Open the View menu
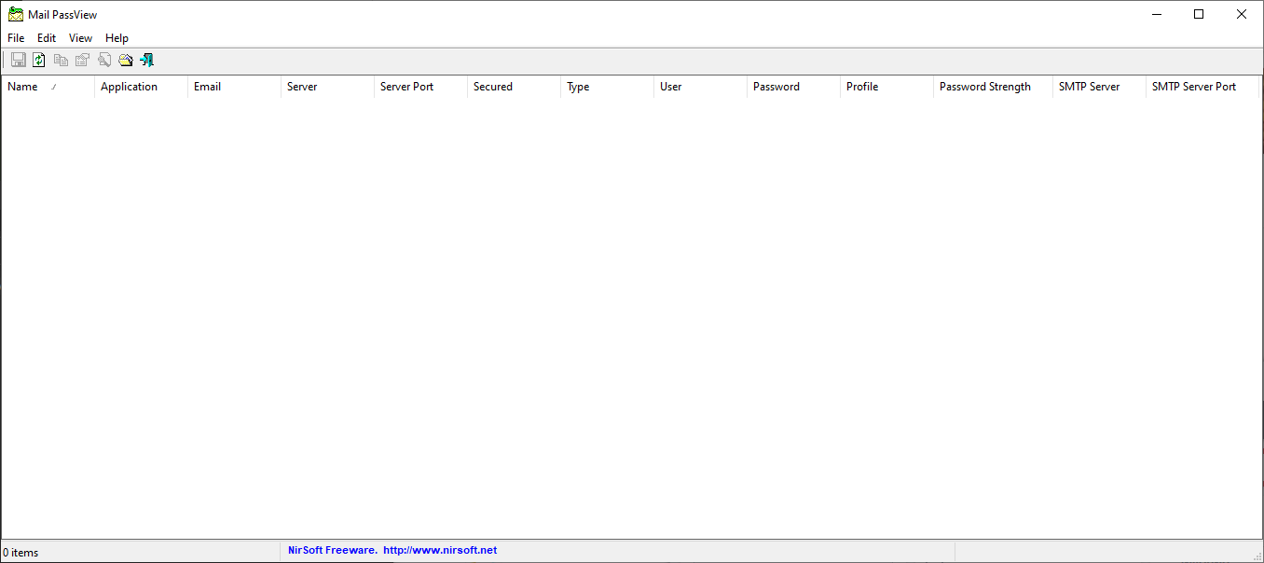1264x563 pixels. click(80, 38)
